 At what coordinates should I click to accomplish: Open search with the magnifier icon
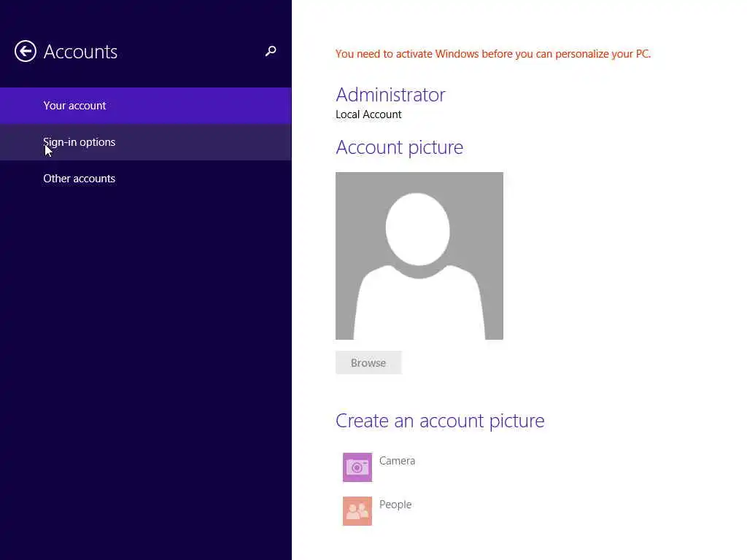click(x=271, y=51)
